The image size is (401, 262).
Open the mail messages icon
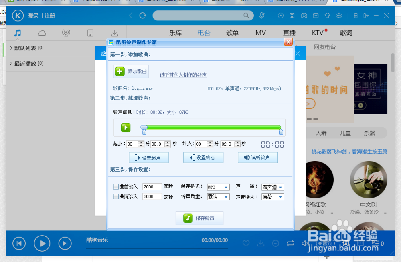tap(316, 16)
